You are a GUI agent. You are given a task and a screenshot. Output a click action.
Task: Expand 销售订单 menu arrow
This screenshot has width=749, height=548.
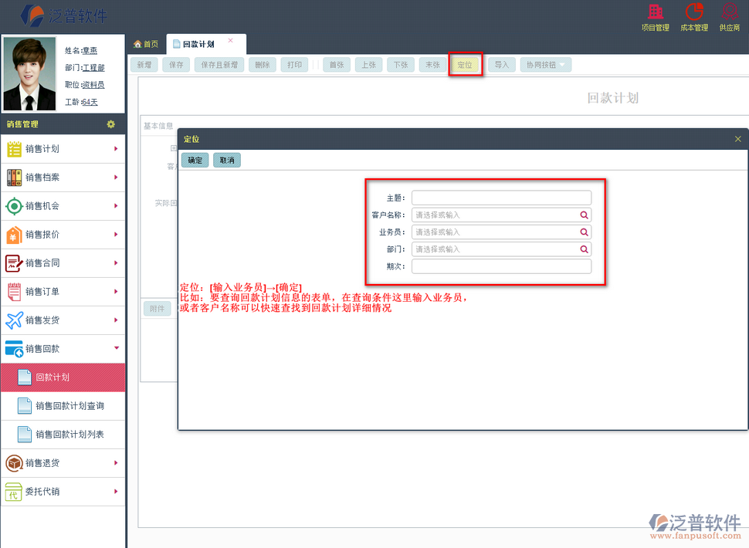click(x=116, y=292)
